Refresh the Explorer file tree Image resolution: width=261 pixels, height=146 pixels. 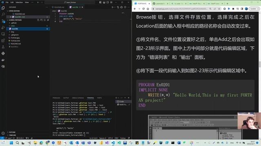(44, 20)
